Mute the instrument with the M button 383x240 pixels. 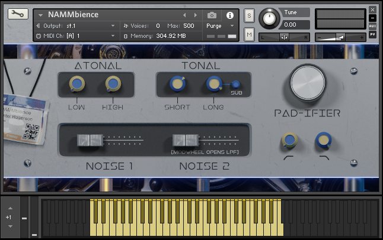coord(249,35)
